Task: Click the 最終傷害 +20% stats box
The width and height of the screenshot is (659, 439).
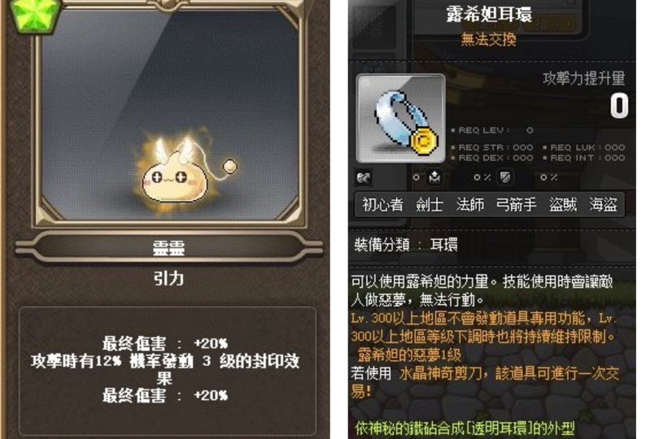Action: [x=168, y=371]
